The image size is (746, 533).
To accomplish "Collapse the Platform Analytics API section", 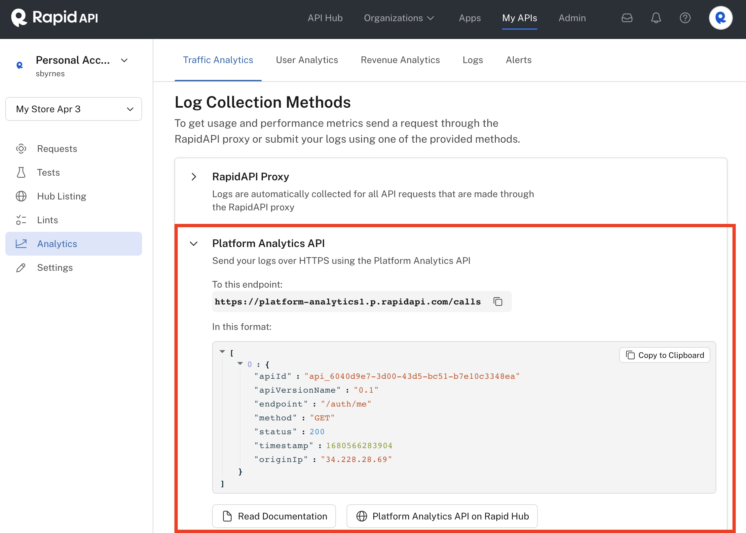I will click(x=194, y=244).
